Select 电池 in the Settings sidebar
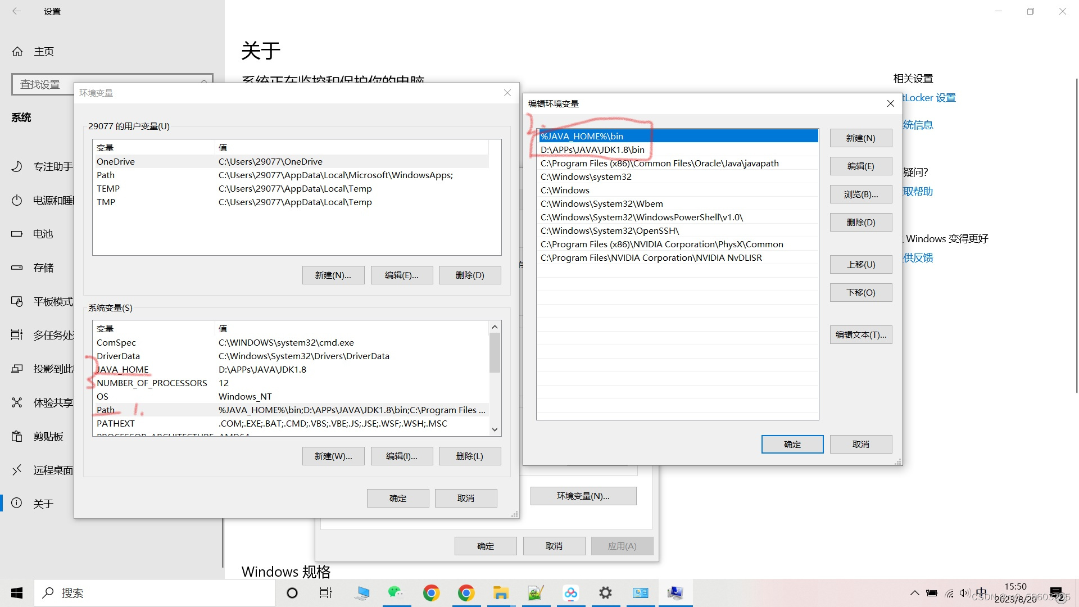Screen dimensions: 1079x607 (42, 234)
